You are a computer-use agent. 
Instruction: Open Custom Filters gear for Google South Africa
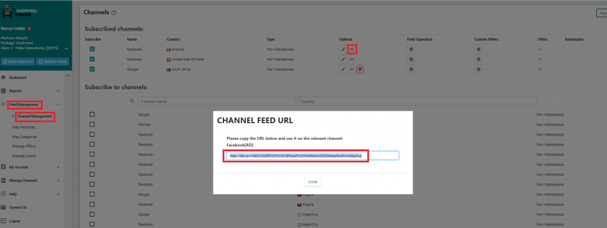tap(478, 69)
